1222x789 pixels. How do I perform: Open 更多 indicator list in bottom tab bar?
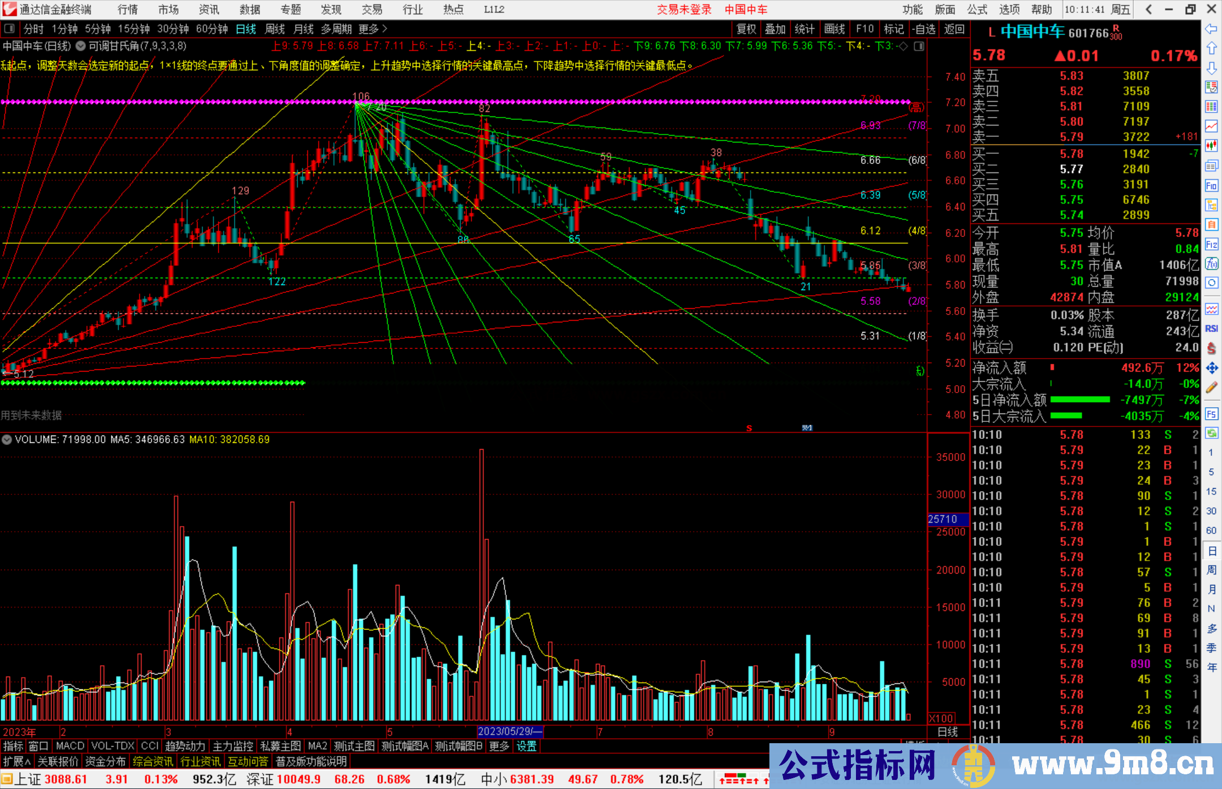click(x=499, y=746)
